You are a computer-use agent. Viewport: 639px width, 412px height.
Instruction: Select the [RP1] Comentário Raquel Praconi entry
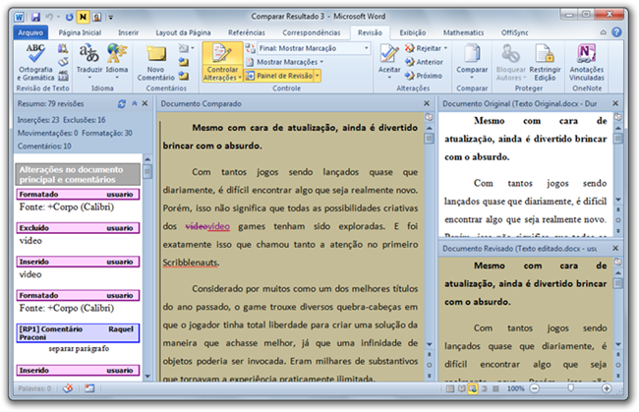point(78,333)
